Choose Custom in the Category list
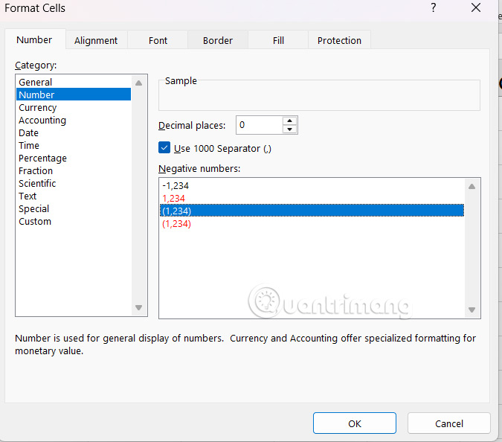The image size is (502, 442). (35, 222)
